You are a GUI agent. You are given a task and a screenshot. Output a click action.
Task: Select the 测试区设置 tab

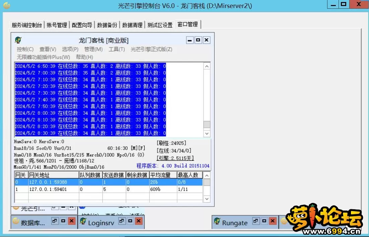[160, 25]
